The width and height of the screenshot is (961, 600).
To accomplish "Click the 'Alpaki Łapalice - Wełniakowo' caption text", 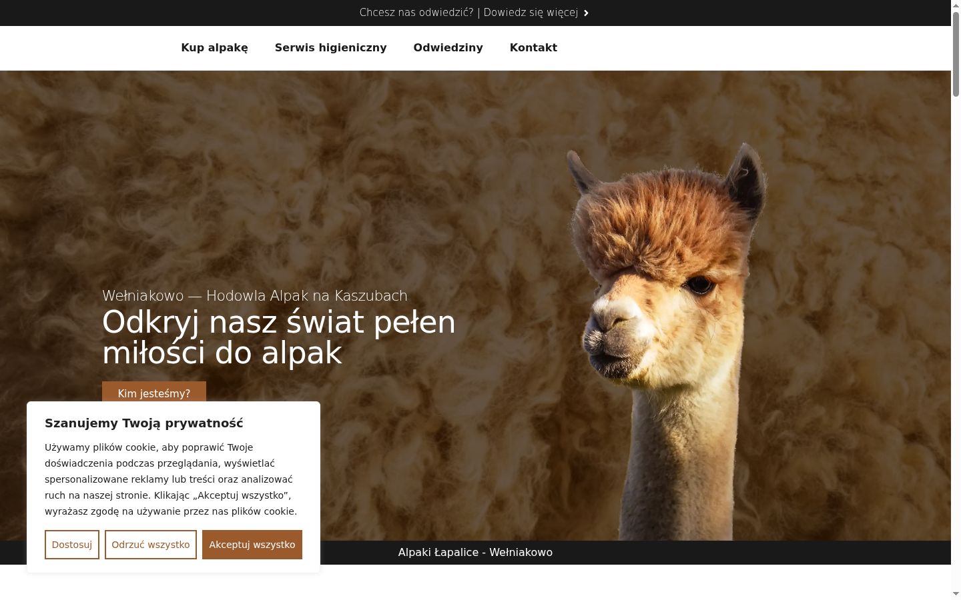I will [x=475, y=552].
